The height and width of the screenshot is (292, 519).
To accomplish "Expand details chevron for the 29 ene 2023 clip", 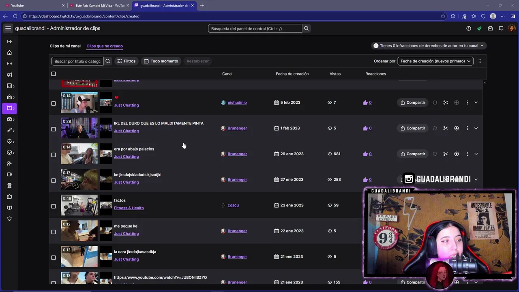I will coord(476,154).
